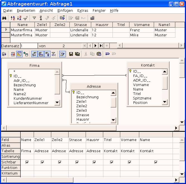Click the Datensatz record number field
Image resolution: width=186 pixels, height=184 pixels.
(x=29, y=46)
